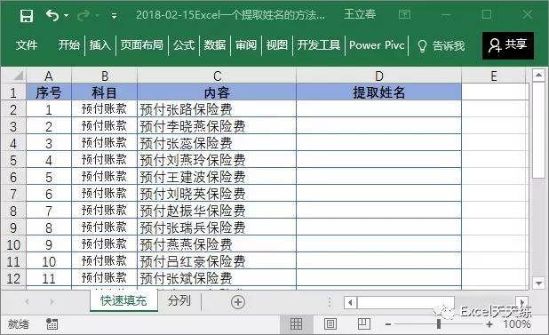Open the 开发工具 tab

click(x=319, y=44)
